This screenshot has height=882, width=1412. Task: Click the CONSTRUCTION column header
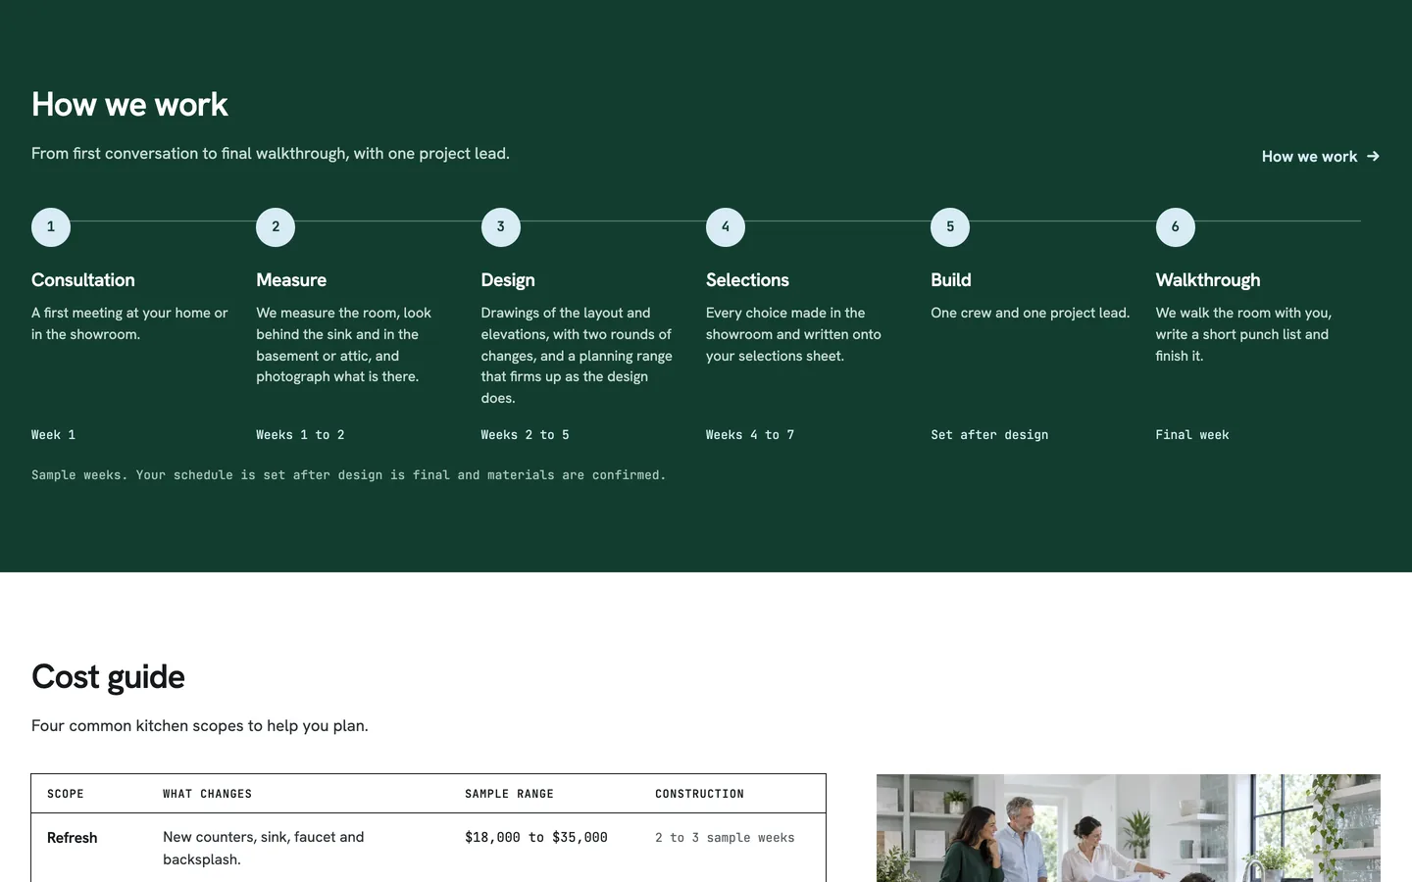click(x=699, y=794)
